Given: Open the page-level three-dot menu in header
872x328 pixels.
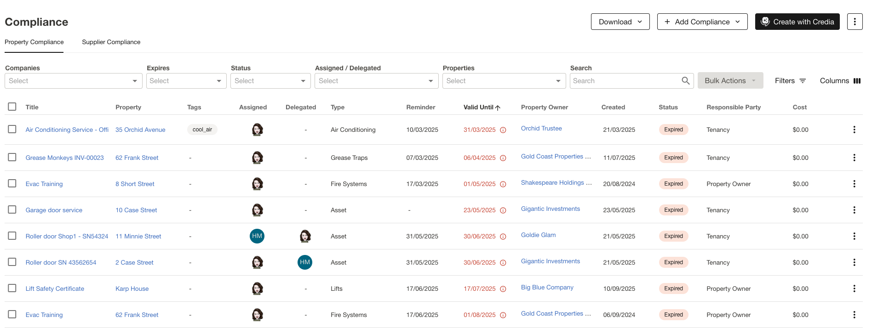Looking at the screenshot, I should coord(855,22).
